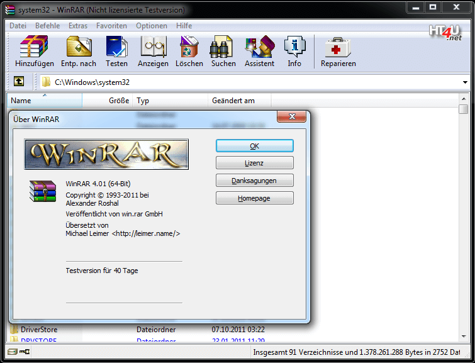
Task: Click the scrollbar down arrow
Action: 464,337
